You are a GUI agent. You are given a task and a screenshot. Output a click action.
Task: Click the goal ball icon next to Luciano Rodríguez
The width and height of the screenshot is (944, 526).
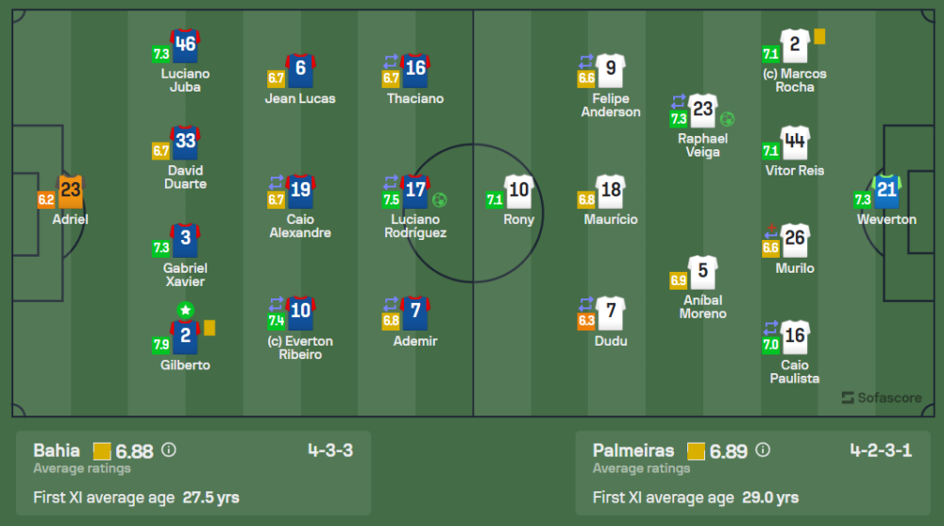coord(440,200)
